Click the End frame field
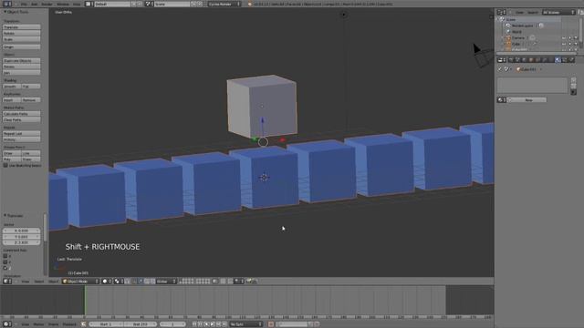The image size is (584, 328). click(140, 324)
